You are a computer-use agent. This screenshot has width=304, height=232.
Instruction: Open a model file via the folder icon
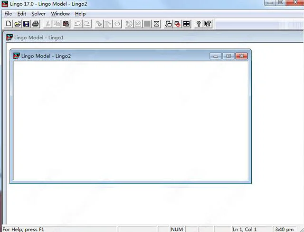18,24
